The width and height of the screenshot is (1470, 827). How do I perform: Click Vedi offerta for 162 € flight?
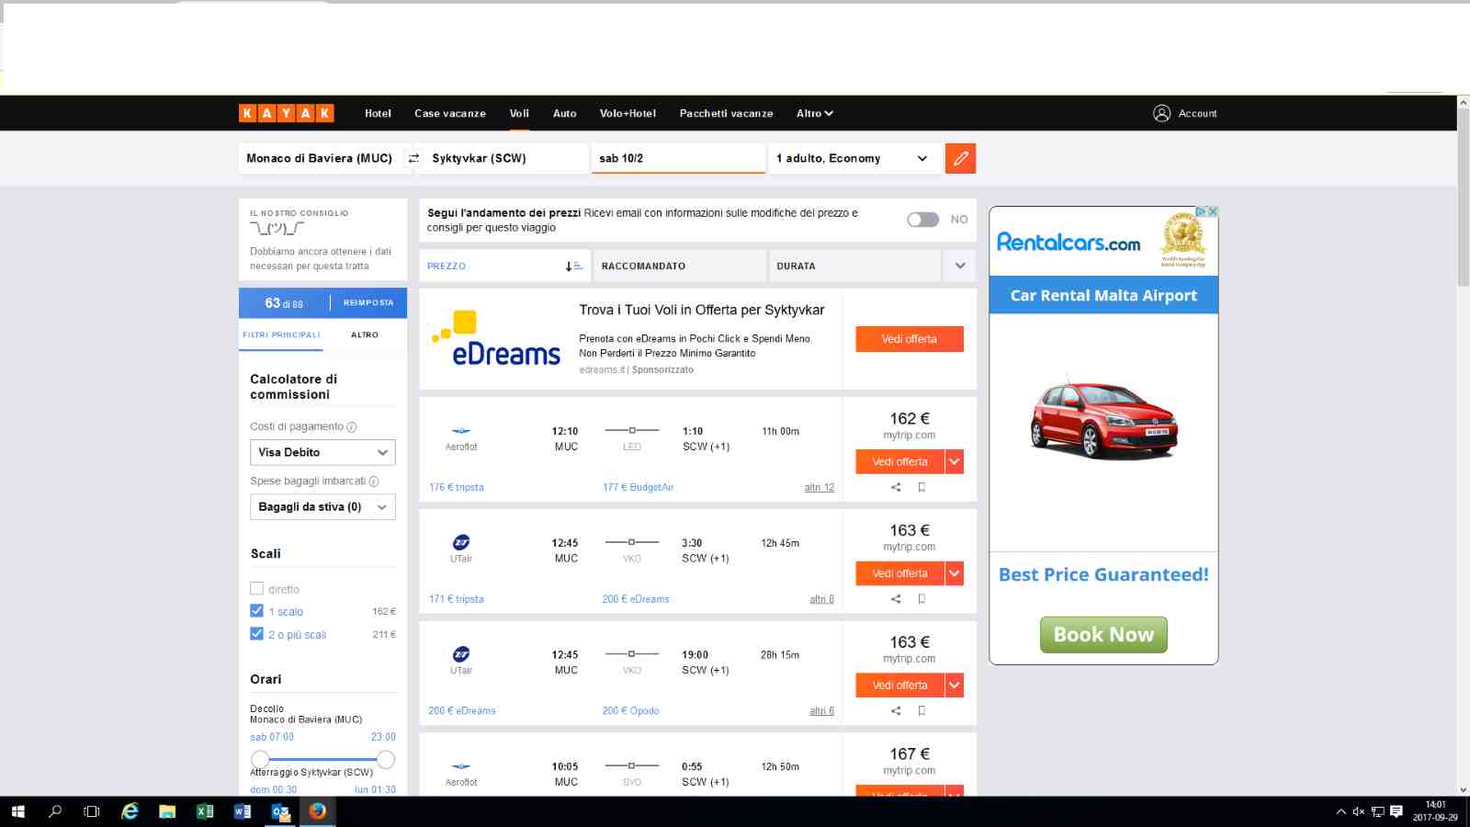(899, 461)
